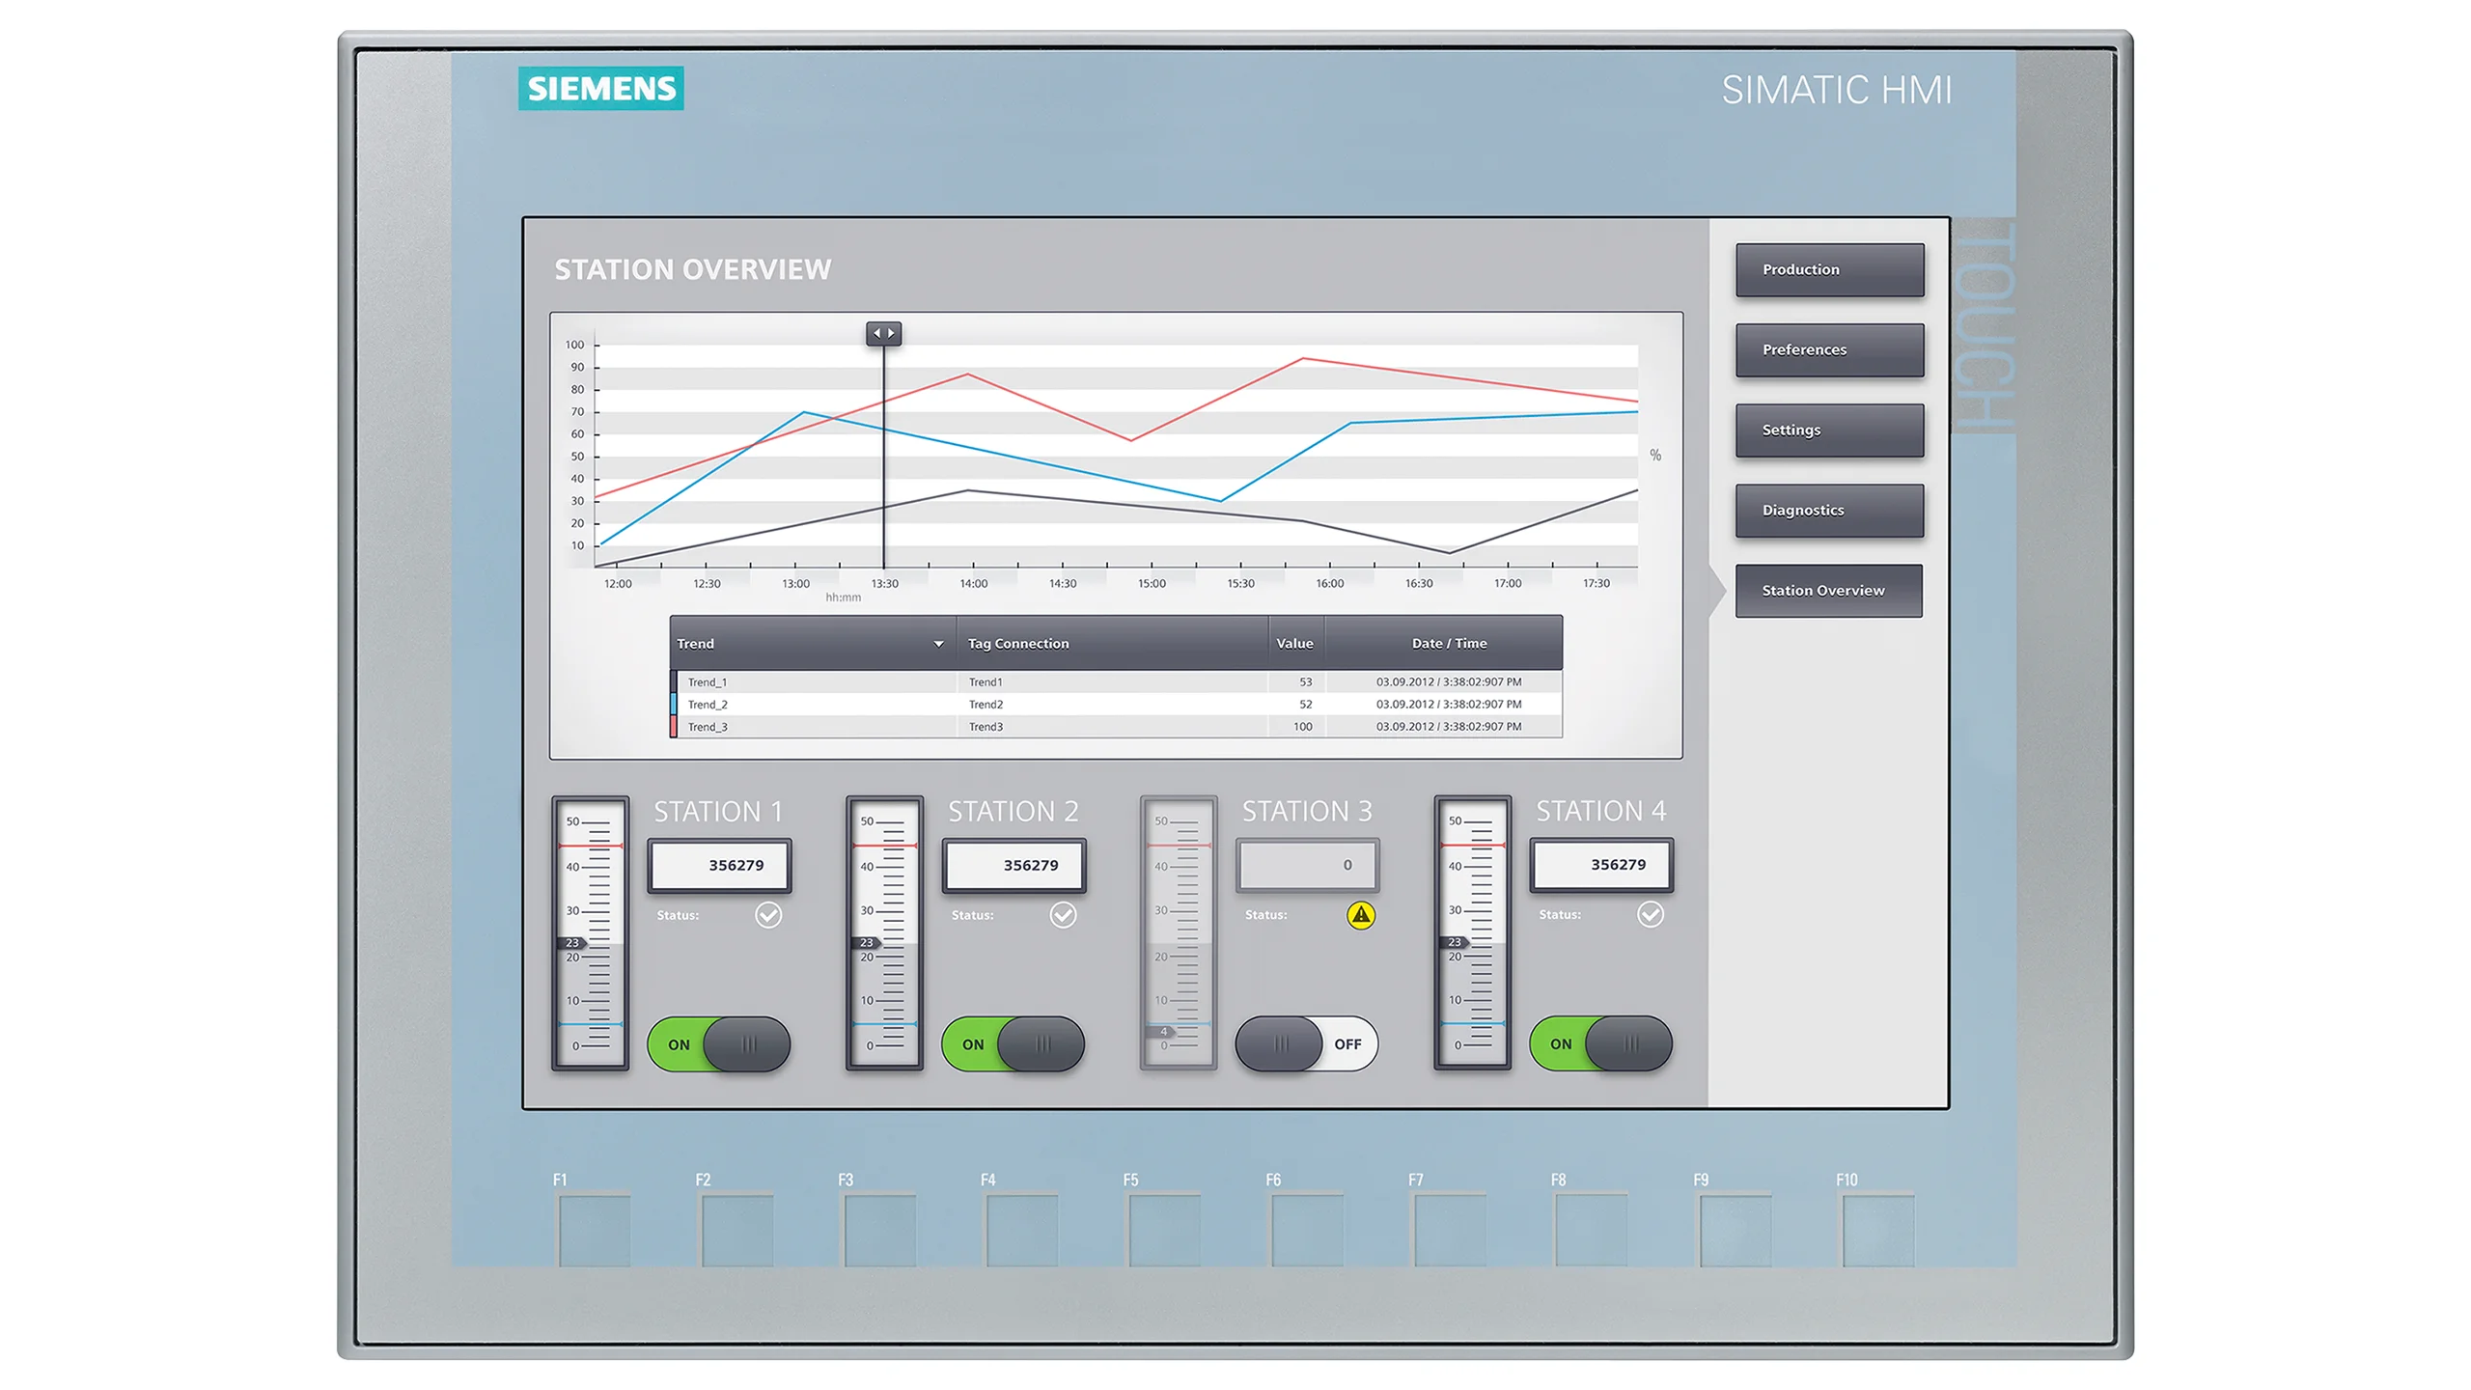Click the Date / Time column header

click(1449, 643)
